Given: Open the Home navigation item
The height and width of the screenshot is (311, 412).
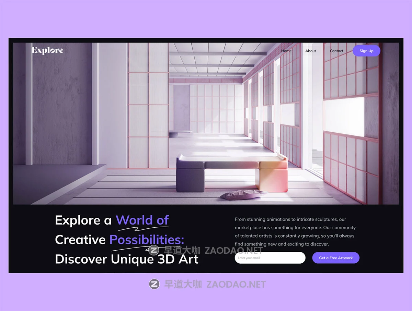Looking at the screenshot, I should (286, 51).
